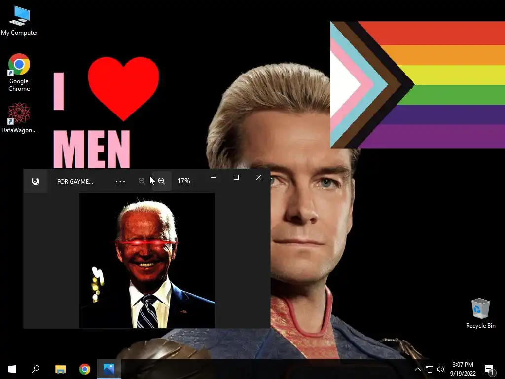Click the Show desktop sliver

504,369
